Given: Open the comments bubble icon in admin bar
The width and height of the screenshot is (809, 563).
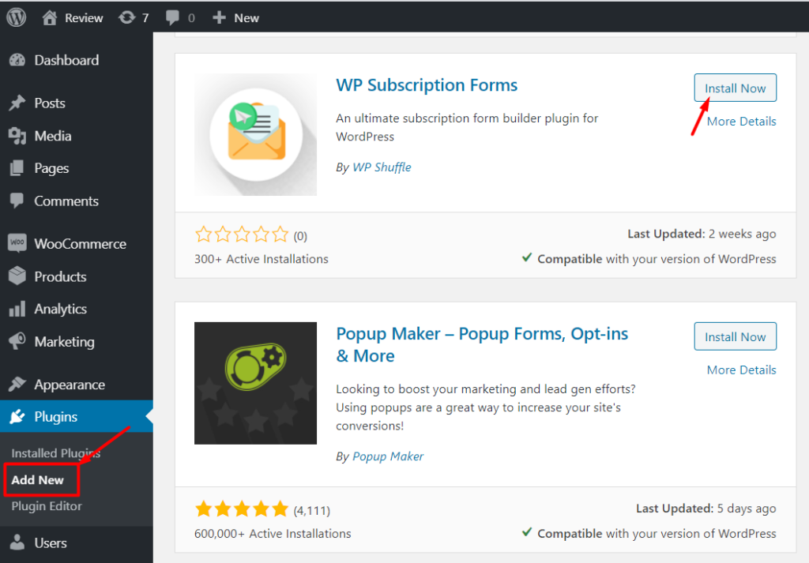Looking at the screenshot, I should (172, 17).
